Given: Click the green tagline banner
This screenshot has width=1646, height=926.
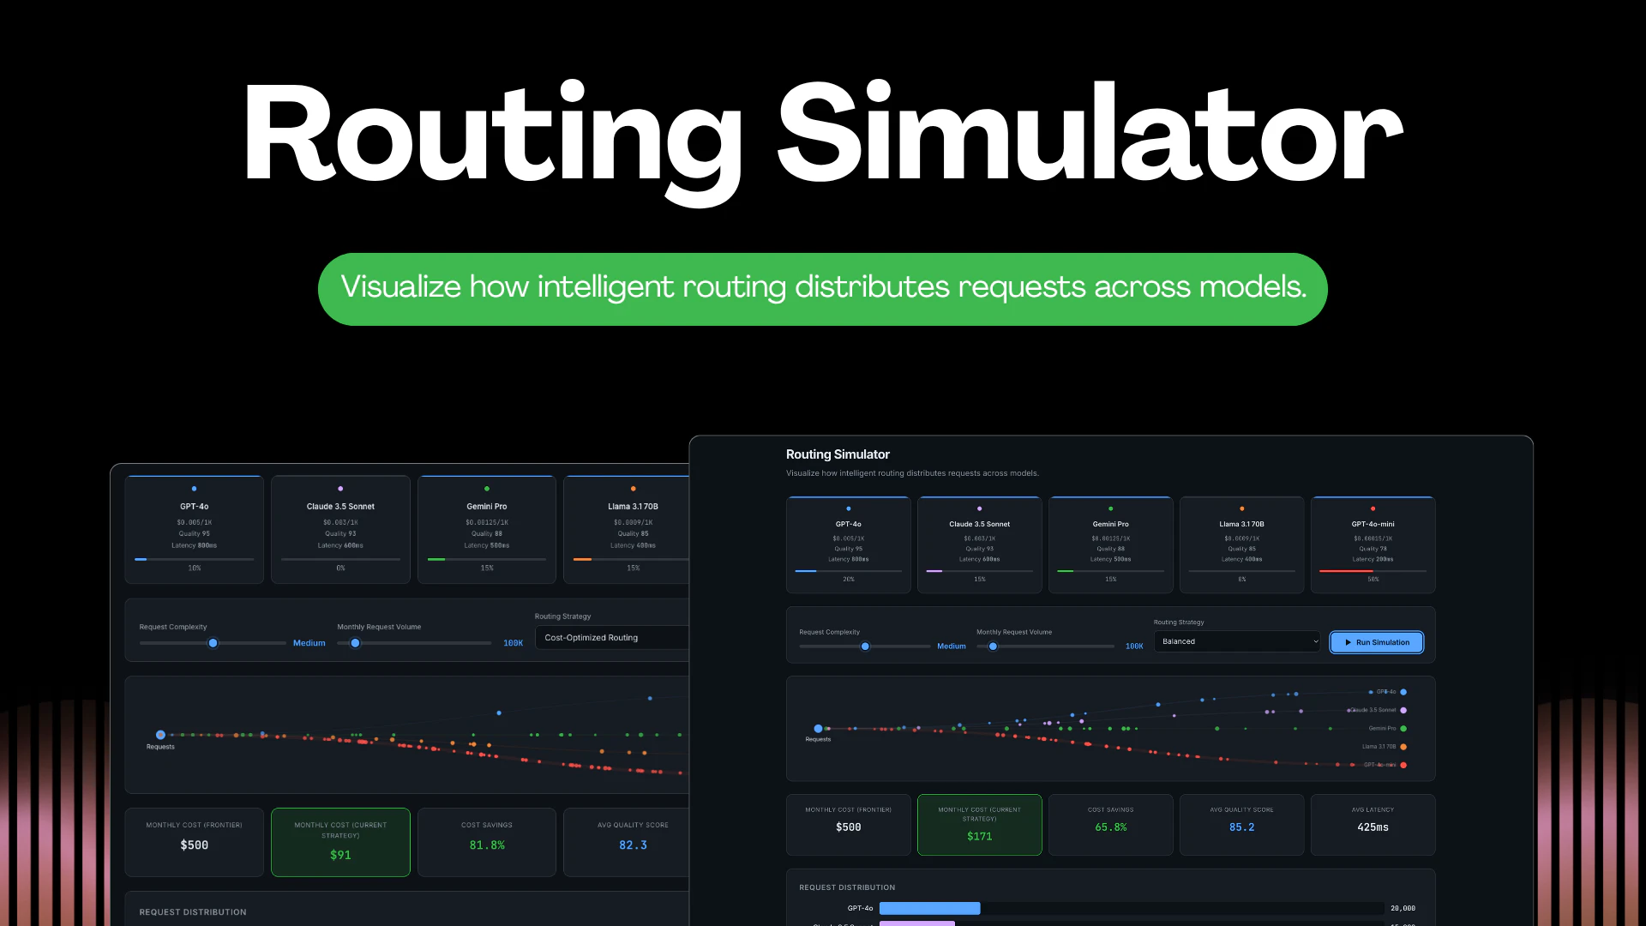Looking at the screenshot, I should click(823, 288).
